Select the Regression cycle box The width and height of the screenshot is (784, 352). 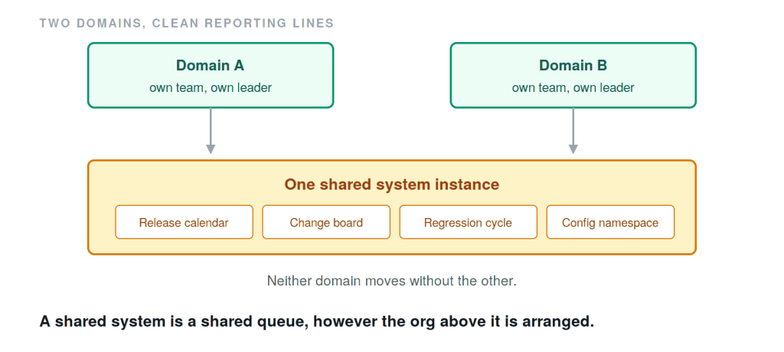point(468,222)
